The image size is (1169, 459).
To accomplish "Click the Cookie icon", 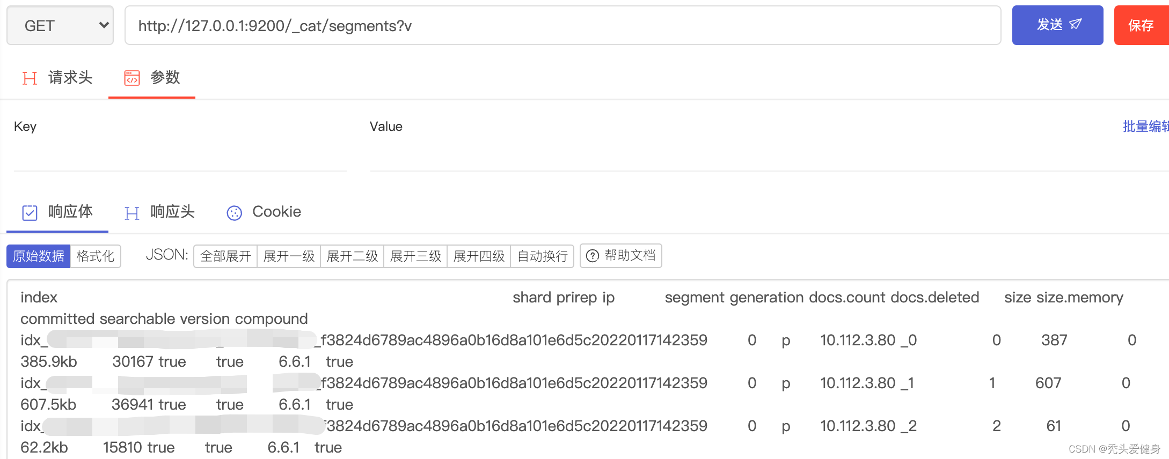I will (235, 213).
